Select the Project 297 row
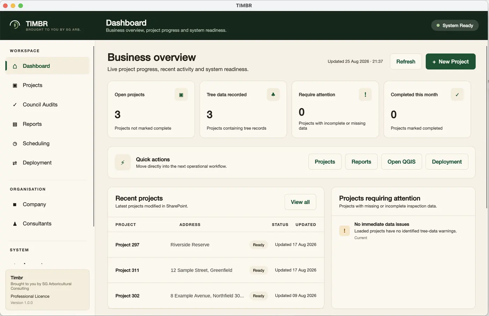This screenshot has width=489, height=316. (x=216, y=245)
